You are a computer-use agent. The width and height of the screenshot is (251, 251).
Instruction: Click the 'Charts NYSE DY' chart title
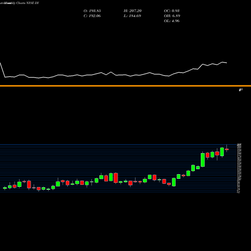(28, 3)
